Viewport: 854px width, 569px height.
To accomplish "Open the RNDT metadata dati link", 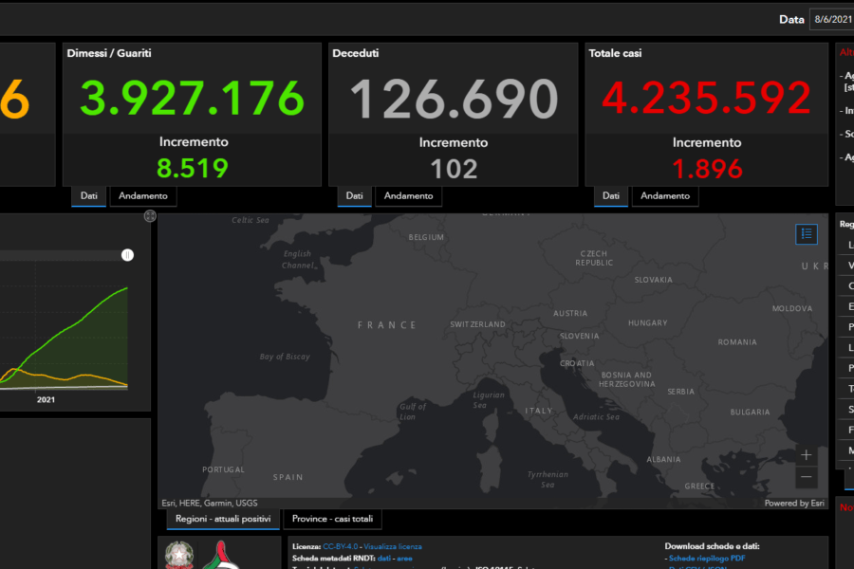I will (384, 559).
